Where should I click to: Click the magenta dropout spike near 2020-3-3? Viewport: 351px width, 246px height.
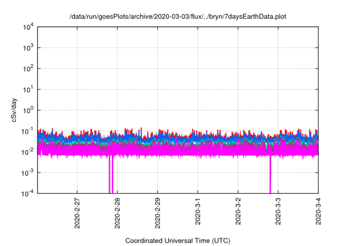tap(270, 175)
